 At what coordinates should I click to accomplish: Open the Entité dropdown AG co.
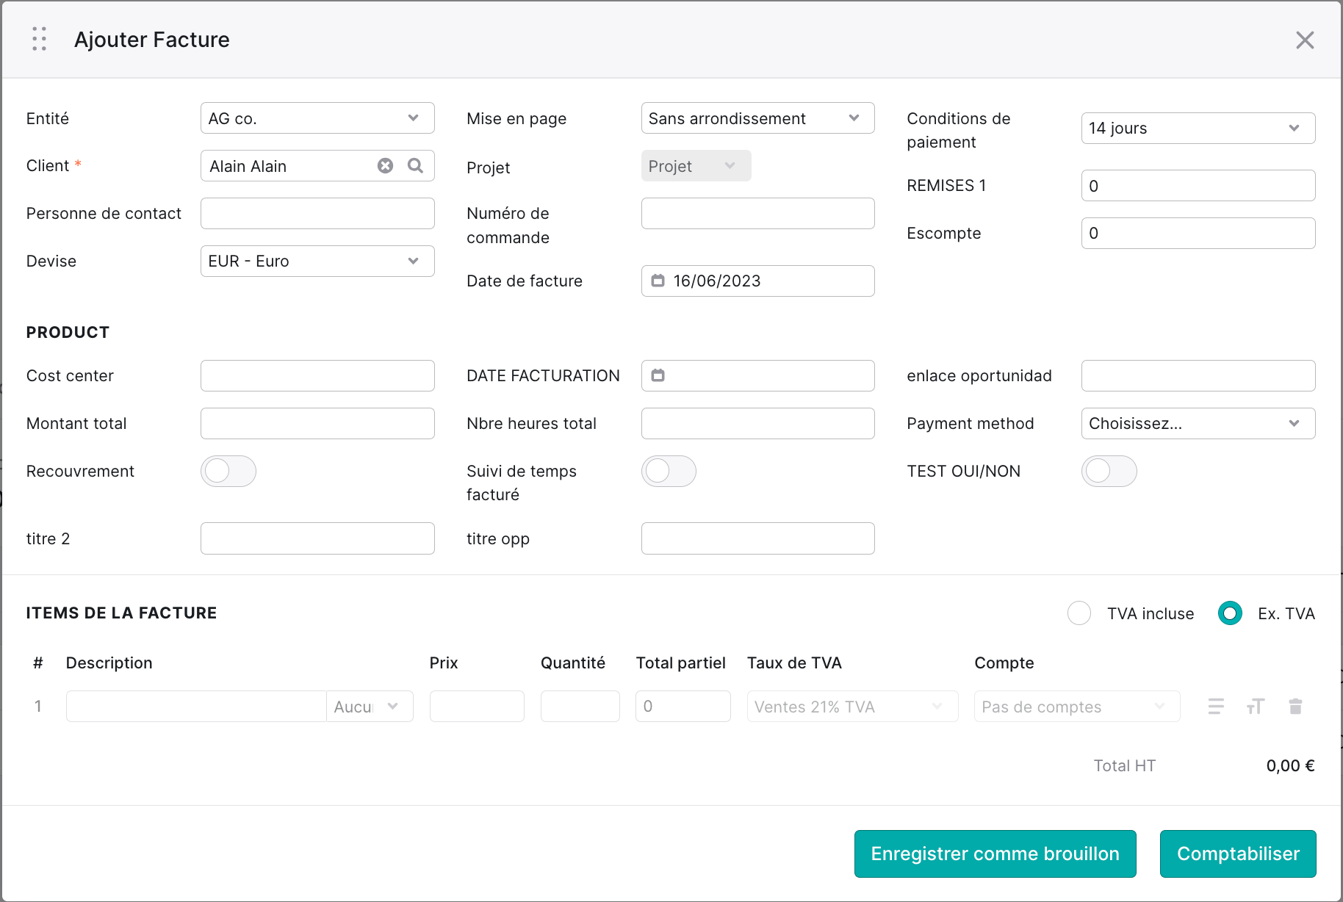[x=317, y=118]
